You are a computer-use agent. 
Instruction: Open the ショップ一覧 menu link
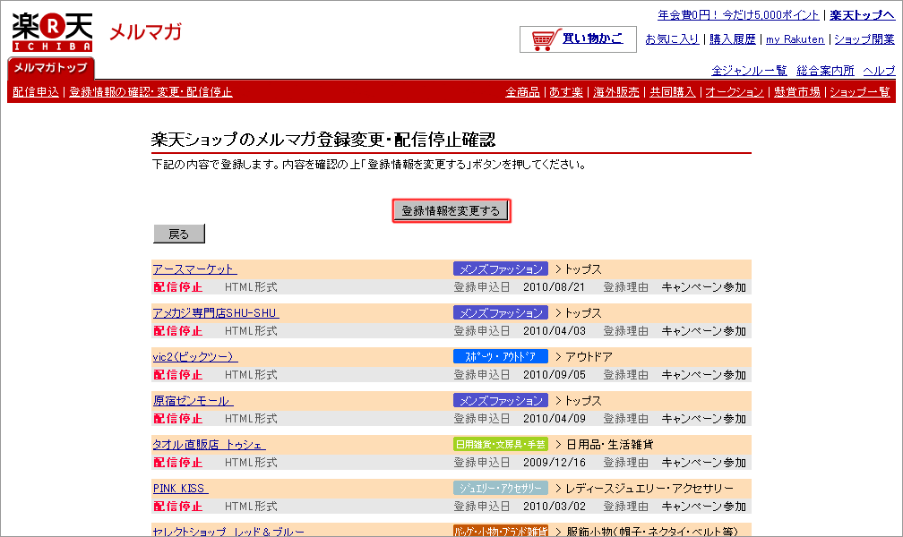[860, 92]
